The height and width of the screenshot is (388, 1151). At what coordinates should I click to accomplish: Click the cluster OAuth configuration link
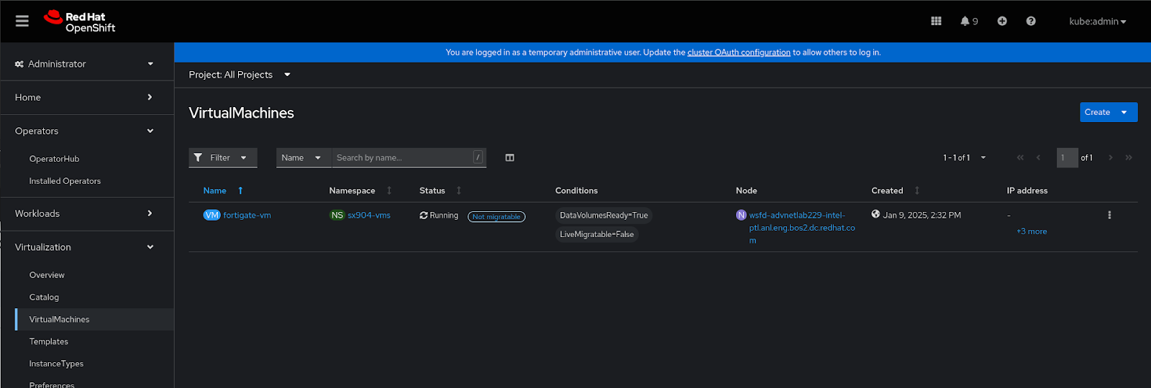coord(738,52)
